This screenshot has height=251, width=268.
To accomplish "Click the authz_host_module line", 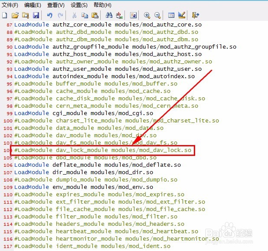I will [108, 54].
